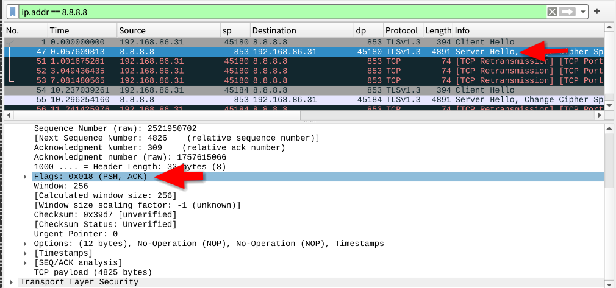Image resolution: width=616 pixels, height=288 pixels.
Task: Apply the display filter arrow button
Action: tap(567, 12)
